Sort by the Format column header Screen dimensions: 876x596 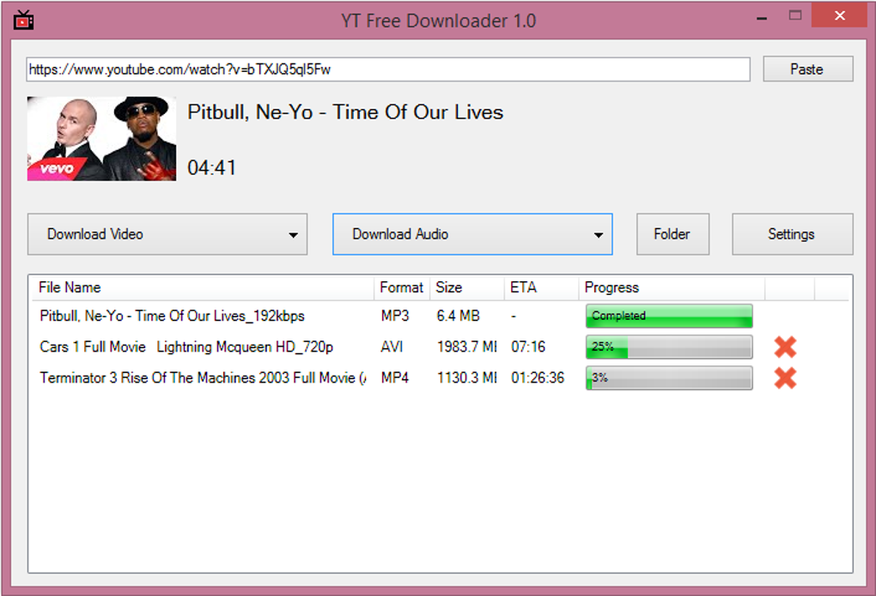coord(402,287)
